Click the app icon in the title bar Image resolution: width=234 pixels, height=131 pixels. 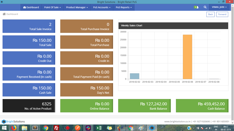click(x=2, y=2)
